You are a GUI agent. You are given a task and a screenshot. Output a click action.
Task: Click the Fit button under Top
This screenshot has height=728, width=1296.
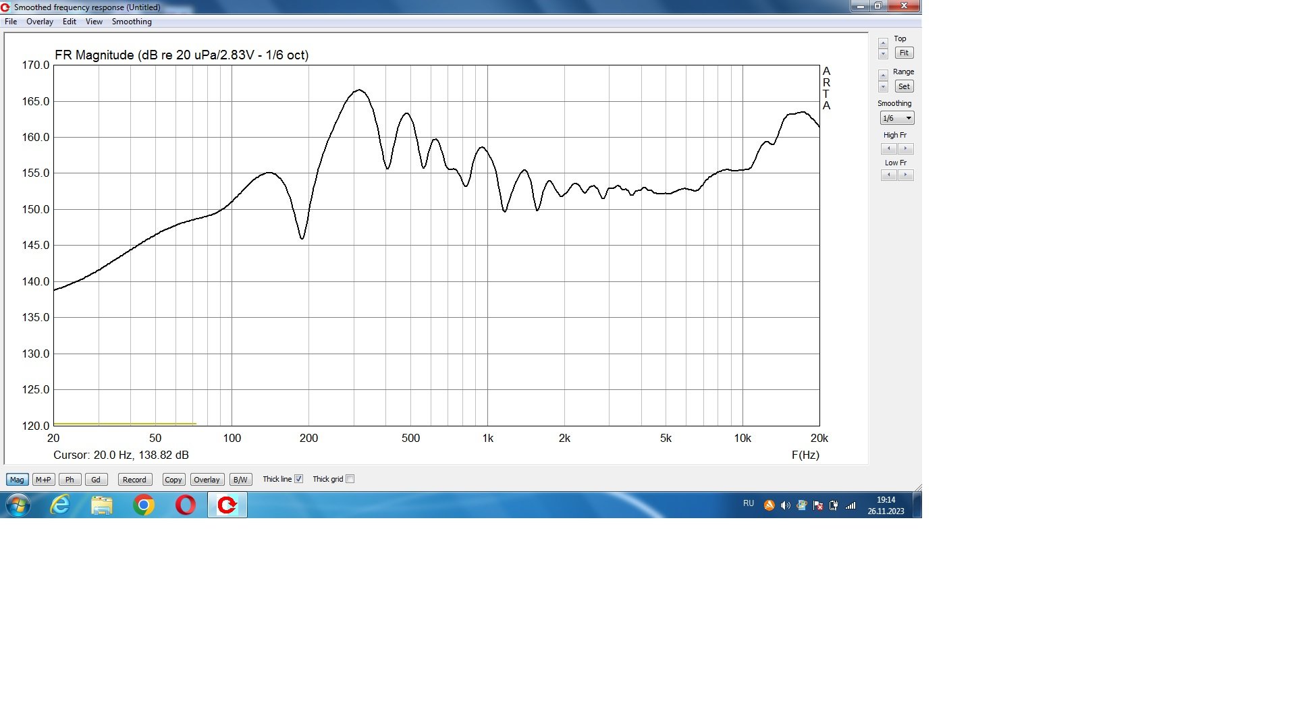[904, 53]
